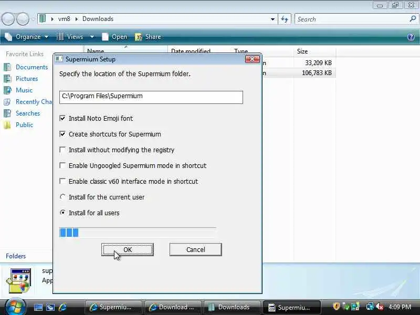Select the 33,209 KB file row
420x315 pixels.
[x=299, y=62]
